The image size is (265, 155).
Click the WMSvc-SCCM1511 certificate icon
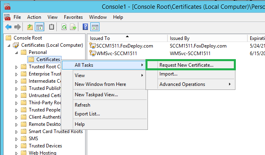point(92,54)
